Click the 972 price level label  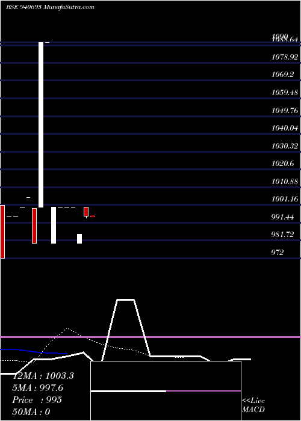click(x=278, y=253)
